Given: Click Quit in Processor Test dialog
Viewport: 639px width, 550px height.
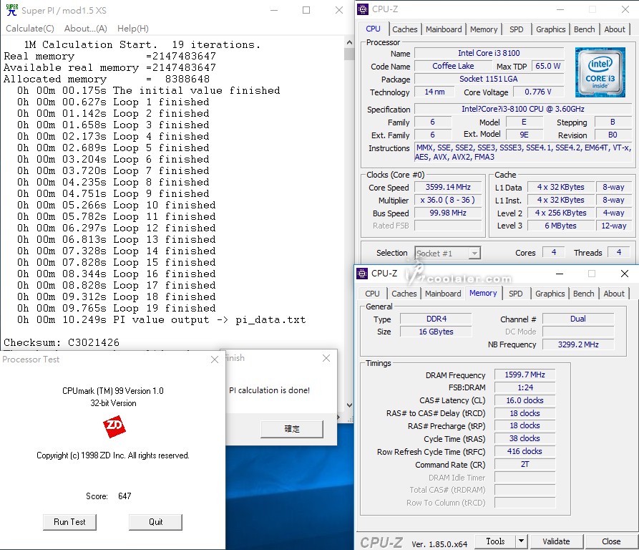Looking at the screenshot, I should point(155,522).
